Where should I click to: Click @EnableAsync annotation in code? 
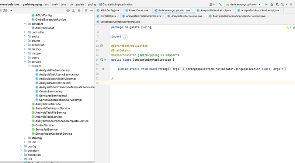(x=121, y=50)
